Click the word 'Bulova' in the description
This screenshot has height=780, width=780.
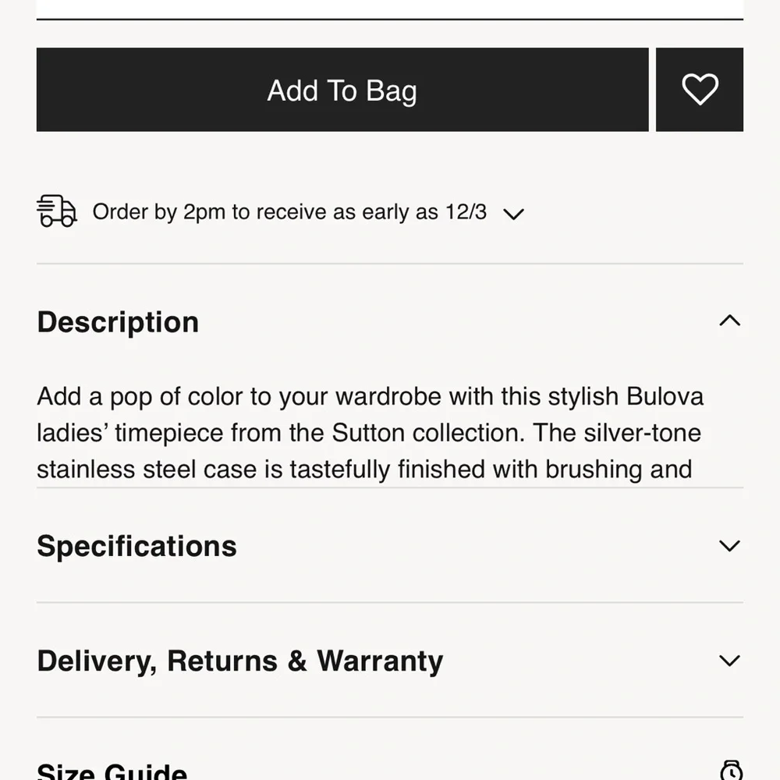[665, 396]
